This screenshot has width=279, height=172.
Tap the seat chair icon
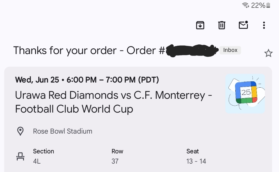click(x=20, y=156)
